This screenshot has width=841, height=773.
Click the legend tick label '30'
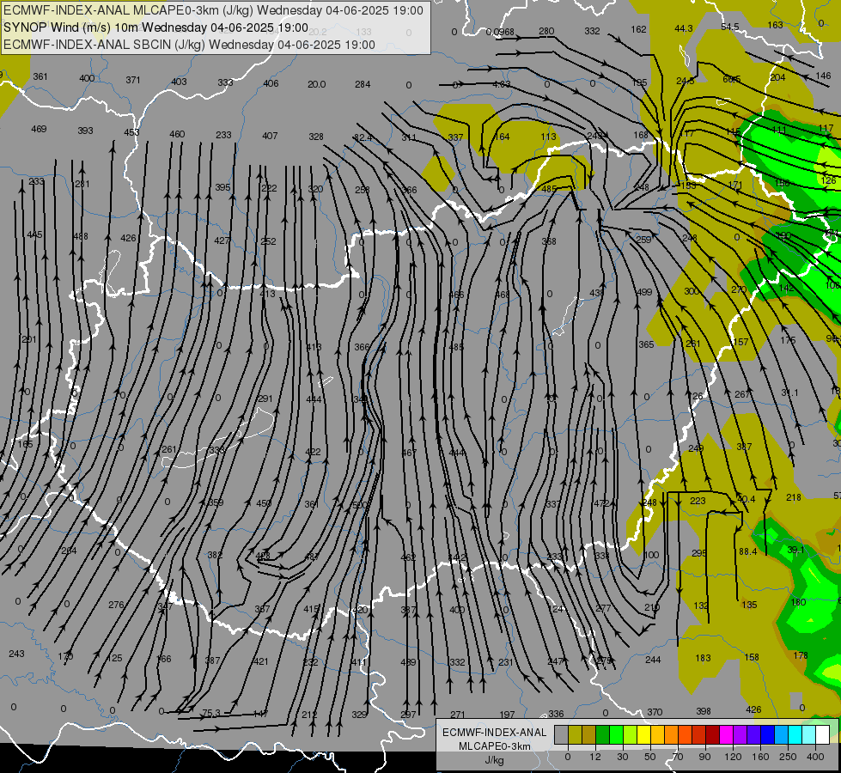[622, 757]
